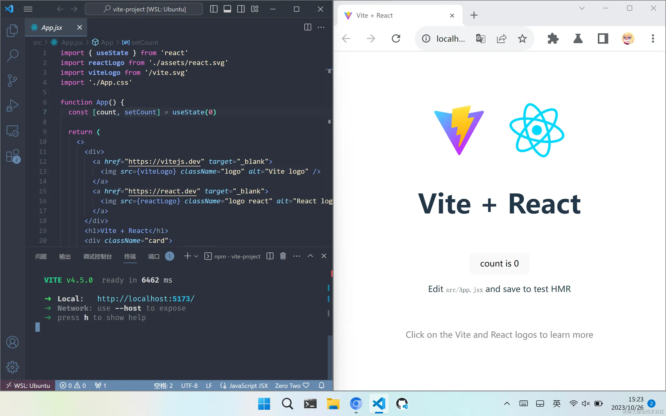Select the Run and Debug icon
This screenshot has height=416, width=666.
12,106
